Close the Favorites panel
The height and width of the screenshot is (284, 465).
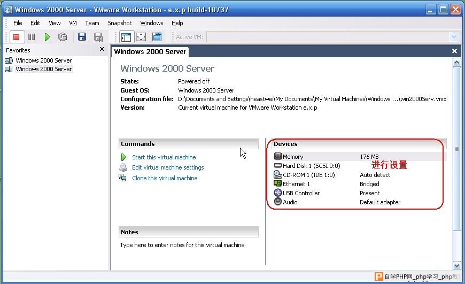(102, 49)
